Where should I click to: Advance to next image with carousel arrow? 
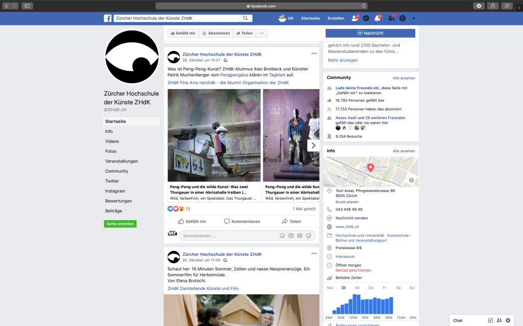pyautogui.click(x=314, y=145)
